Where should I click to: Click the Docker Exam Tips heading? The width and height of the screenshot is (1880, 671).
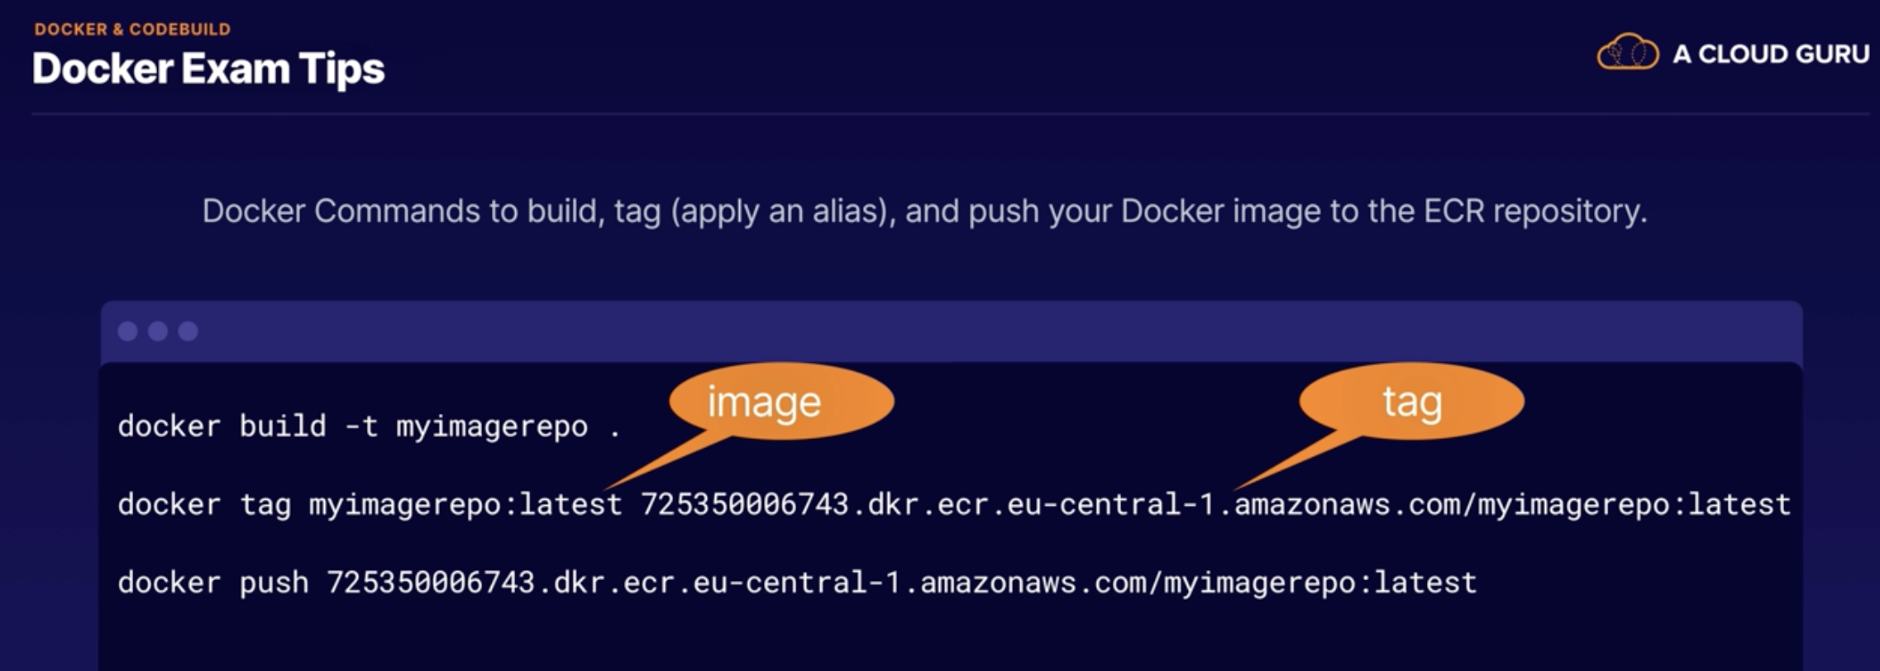(208, 69)
